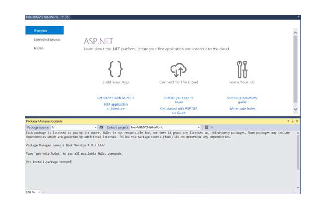
Task: Click the overview page scrollbar thumb
Action: click(296, 69)
